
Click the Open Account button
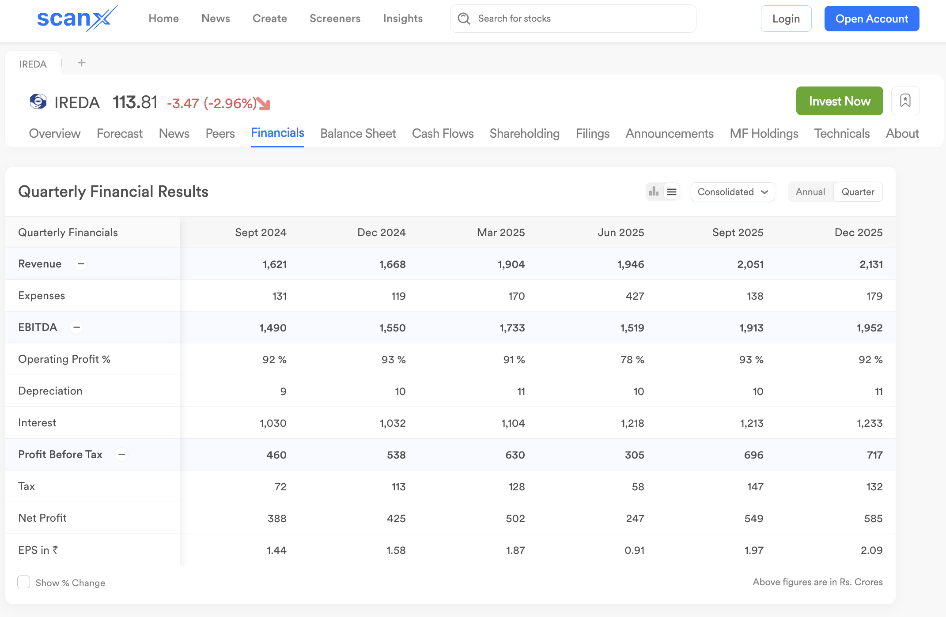(x=871, y=18)
